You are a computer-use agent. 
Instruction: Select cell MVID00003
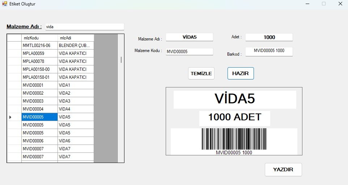[x=39, y=101]
